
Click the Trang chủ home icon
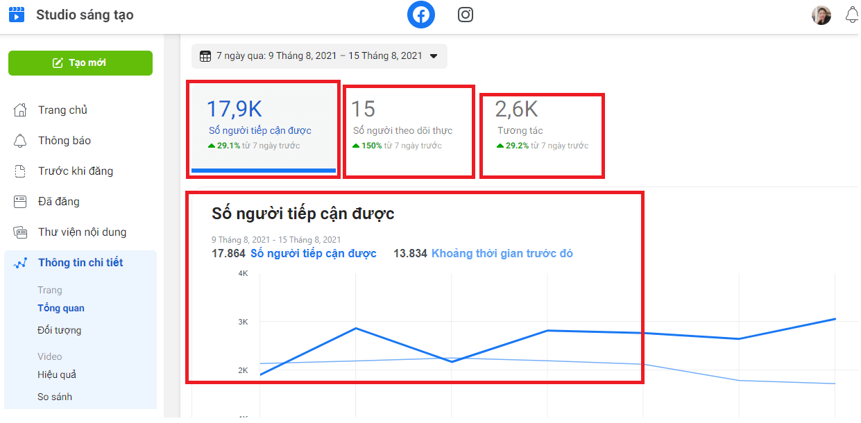tap(21, 110)
